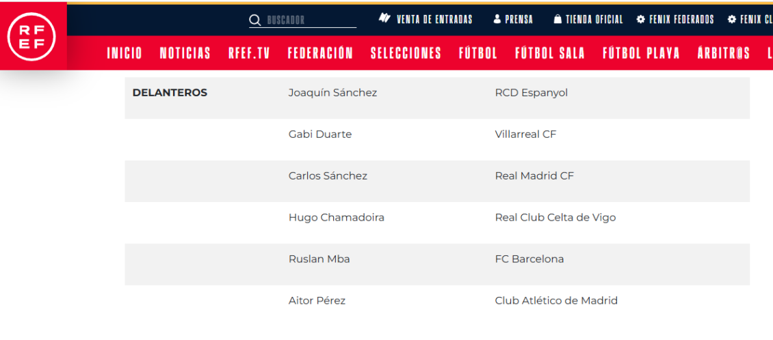Image resolution: width=773 pixels, height=340 pixels.
Task: Click the search magnifier icon
Action: (x=255, y=20)
